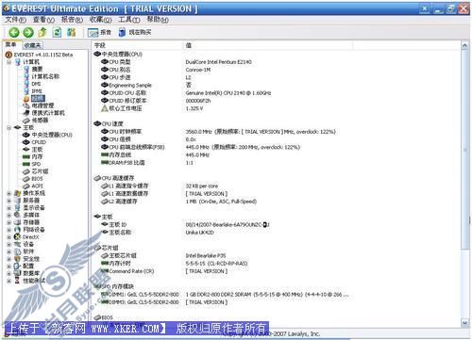This screenshot has width=472, height=340.
Task: Click the green Back arrow toolbar icon
Action: [14, 32]
